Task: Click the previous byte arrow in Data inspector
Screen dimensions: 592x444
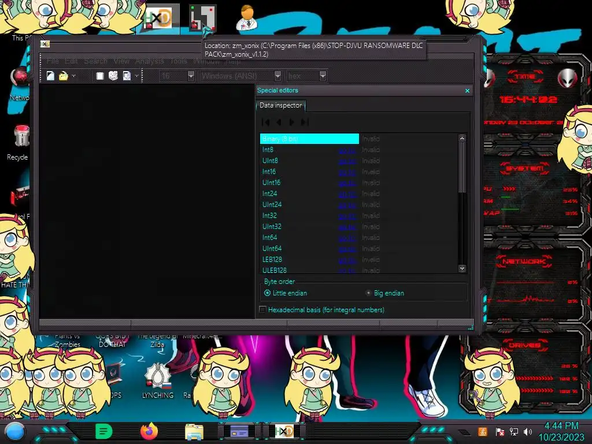Action: pyautogui.click(x=279, y=122)
